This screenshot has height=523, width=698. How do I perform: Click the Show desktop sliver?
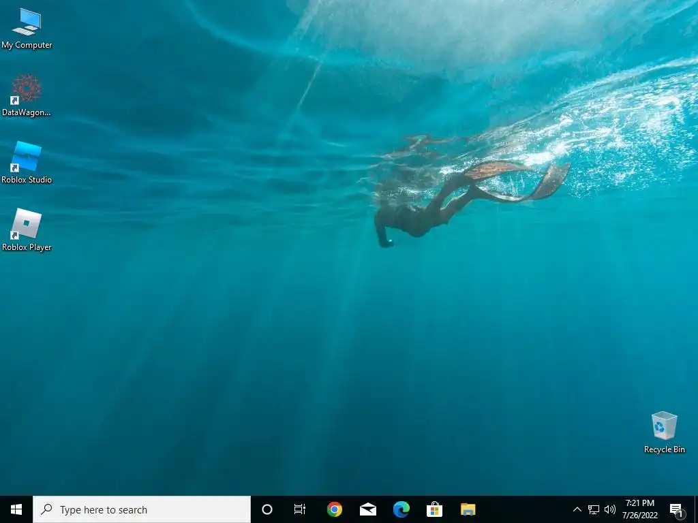click(696, 509)
